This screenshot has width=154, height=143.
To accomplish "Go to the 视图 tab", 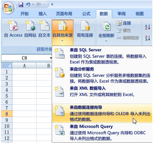I will 140,14.
